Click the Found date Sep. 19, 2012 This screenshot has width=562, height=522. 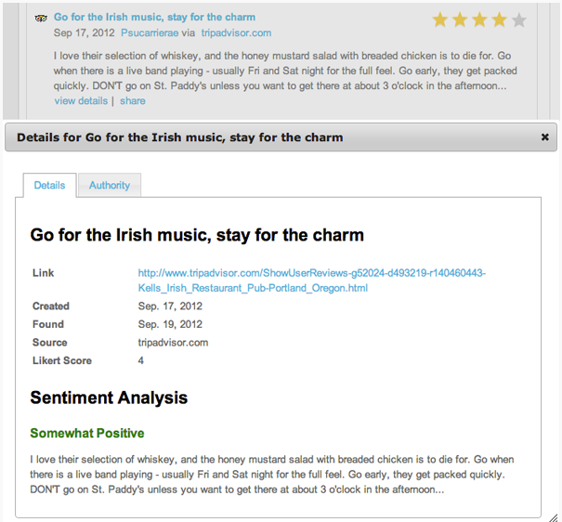point(170,324)
